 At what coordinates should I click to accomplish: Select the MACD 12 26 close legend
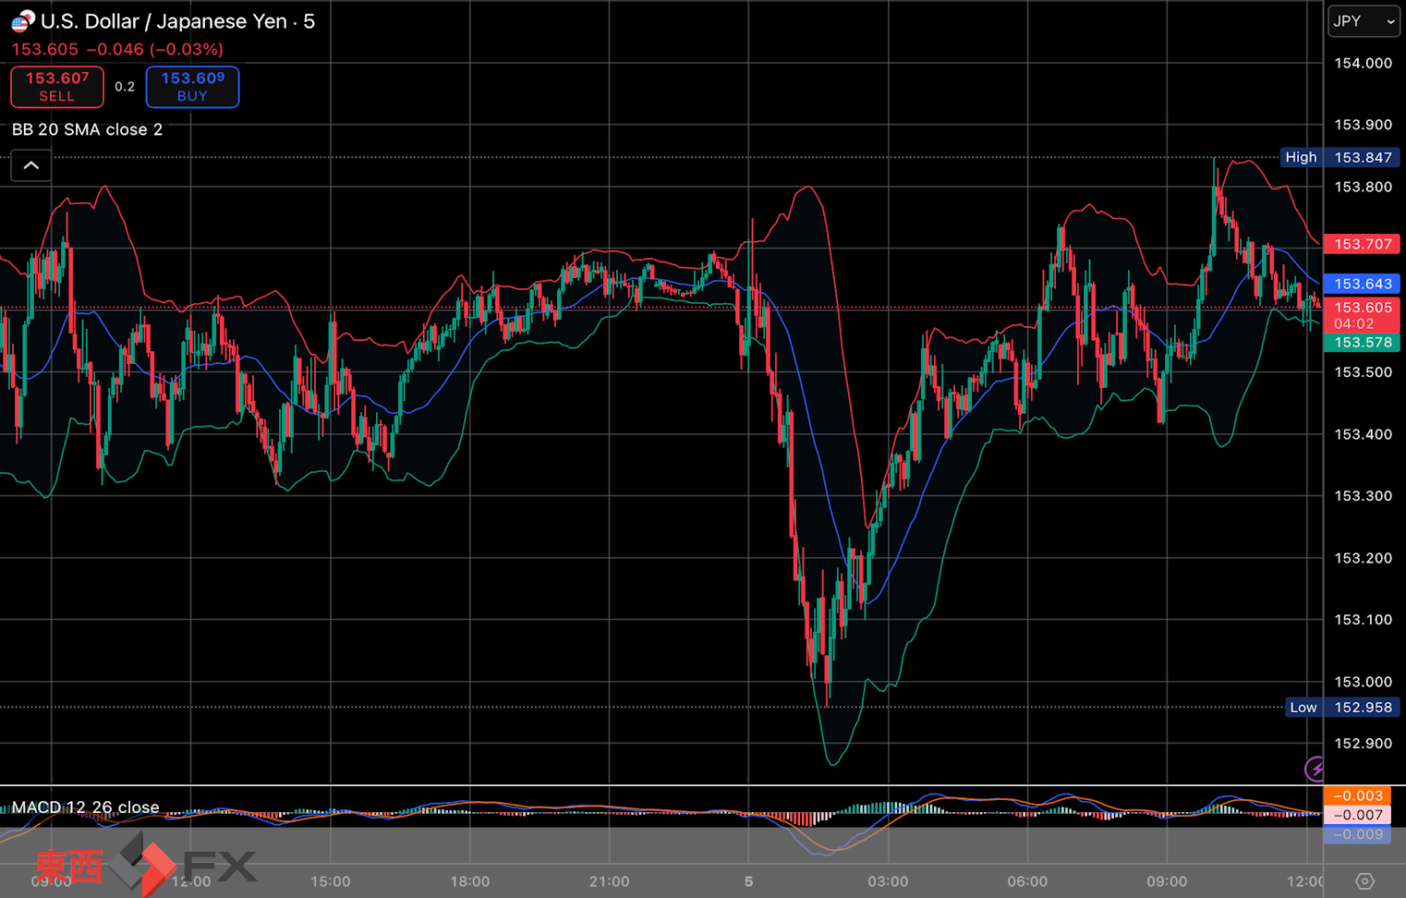pos(85,807)
